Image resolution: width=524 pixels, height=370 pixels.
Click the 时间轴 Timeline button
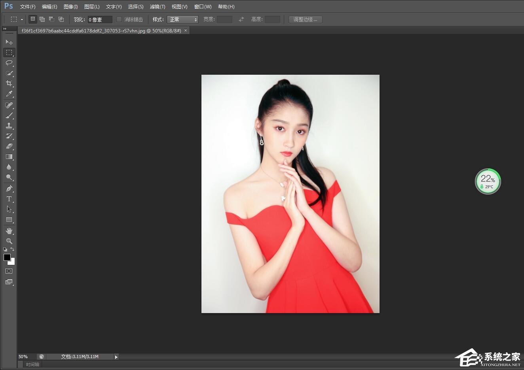point(32,364)
